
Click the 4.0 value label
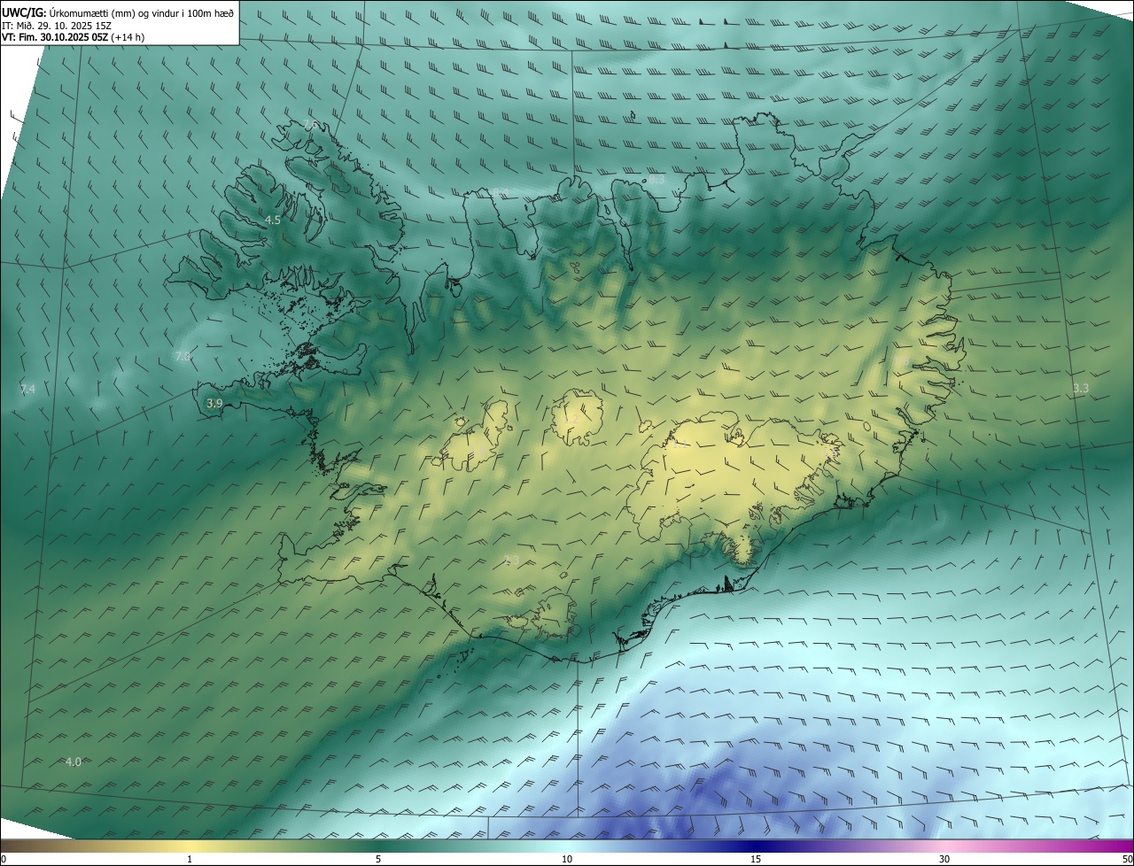[x=74, y=762]
